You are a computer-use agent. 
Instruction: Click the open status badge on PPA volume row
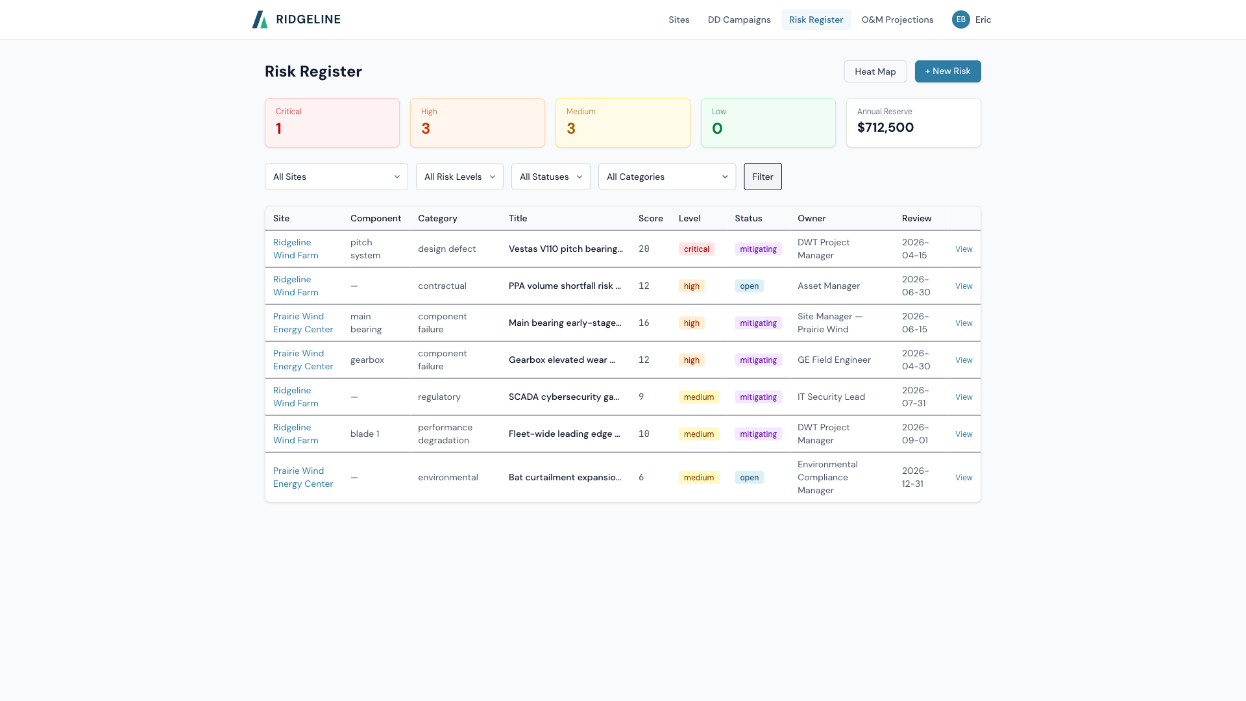tap(749, 286)
